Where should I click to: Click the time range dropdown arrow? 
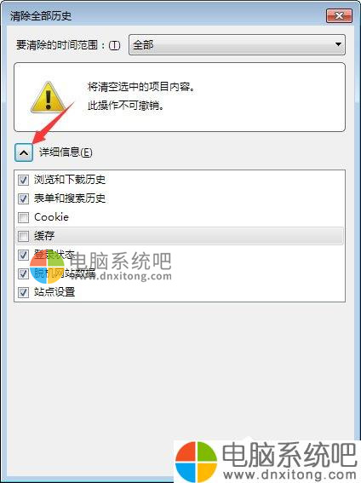[x=338, y=44]
